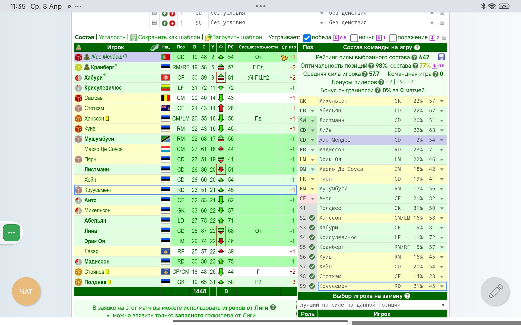
Task: Enable the поражение checkbox
Action: click(x=393, y=38)
